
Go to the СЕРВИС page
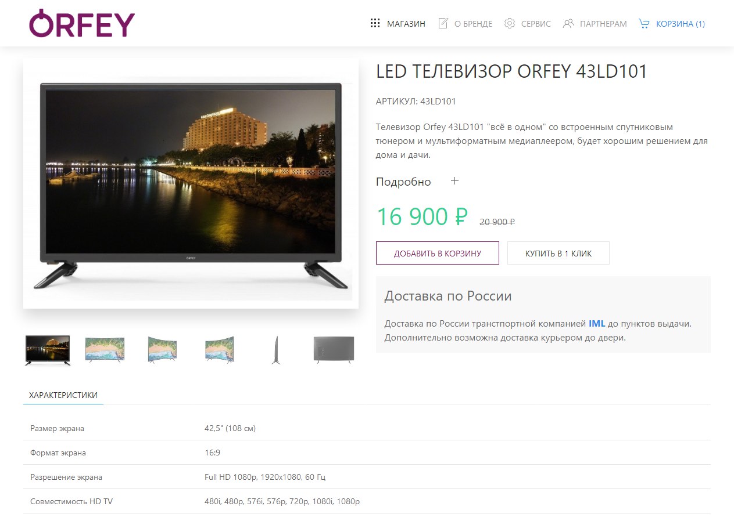point(536,24)
